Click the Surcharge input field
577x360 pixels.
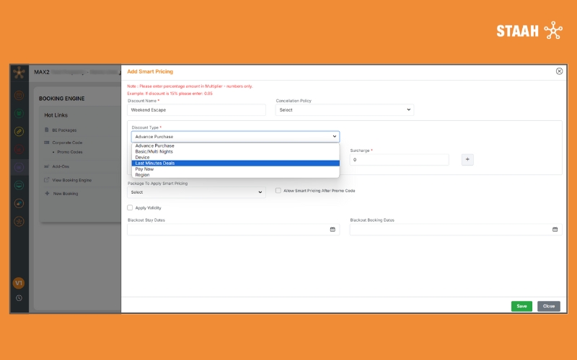[400, 160]
